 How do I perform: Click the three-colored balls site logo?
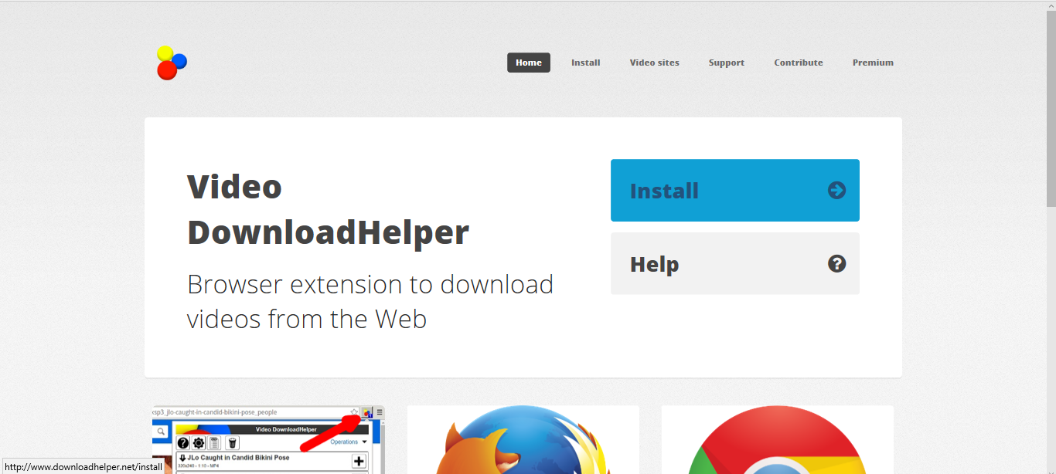172,63
